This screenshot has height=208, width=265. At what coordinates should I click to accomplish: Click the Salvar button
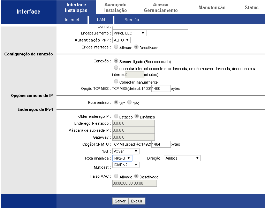click(120, 201)
